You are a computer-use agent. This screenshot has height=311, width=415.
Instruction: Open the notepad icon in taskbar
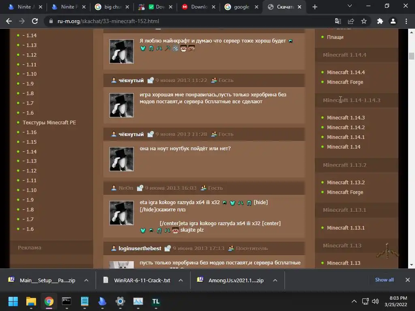tap(84, 301)
